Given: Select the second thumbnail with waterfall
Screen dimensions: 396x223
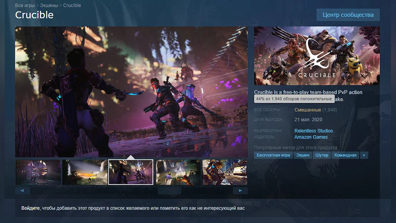Looking at the screenshot, I should pos(85,172).
